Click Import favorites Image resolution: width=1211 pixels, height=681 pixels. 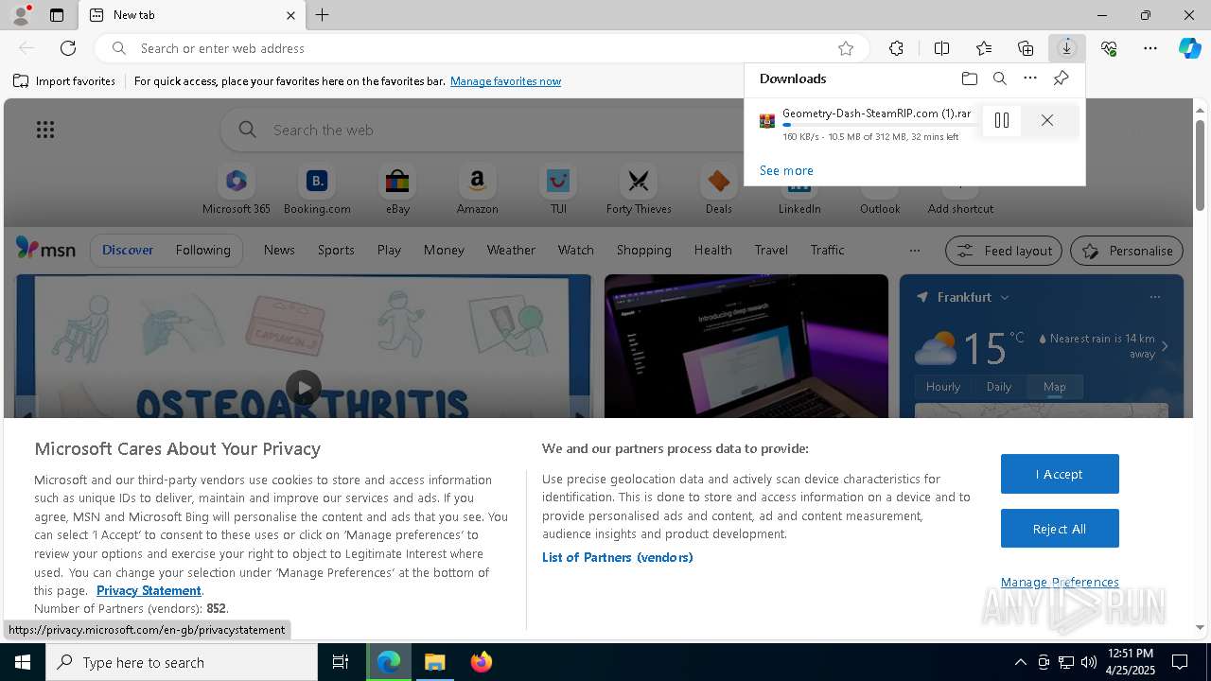(x=64, y=81)
